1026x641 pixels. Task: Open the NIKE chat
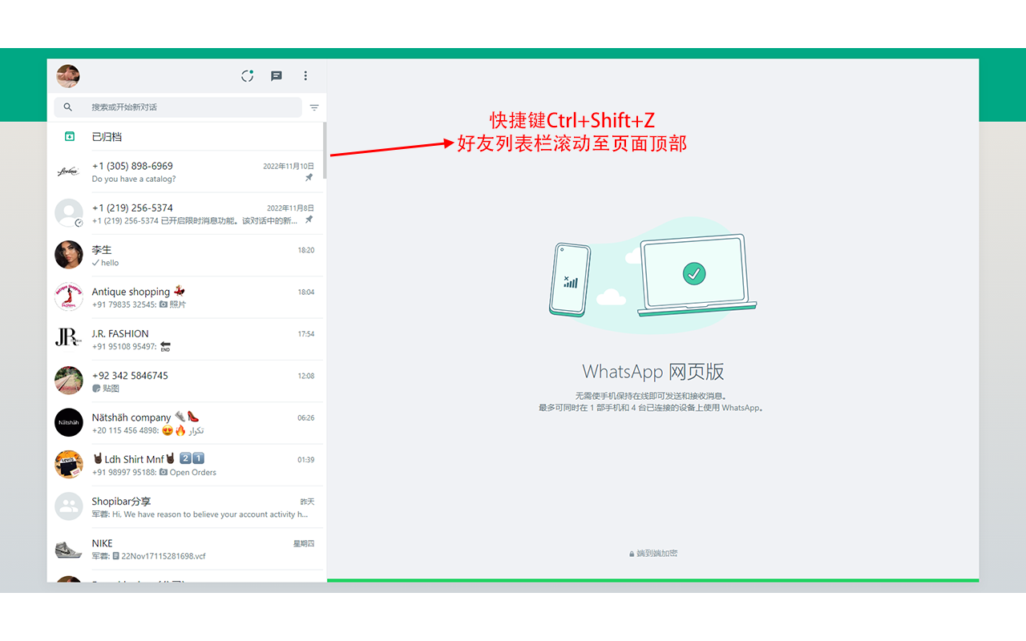click(186, 549)
